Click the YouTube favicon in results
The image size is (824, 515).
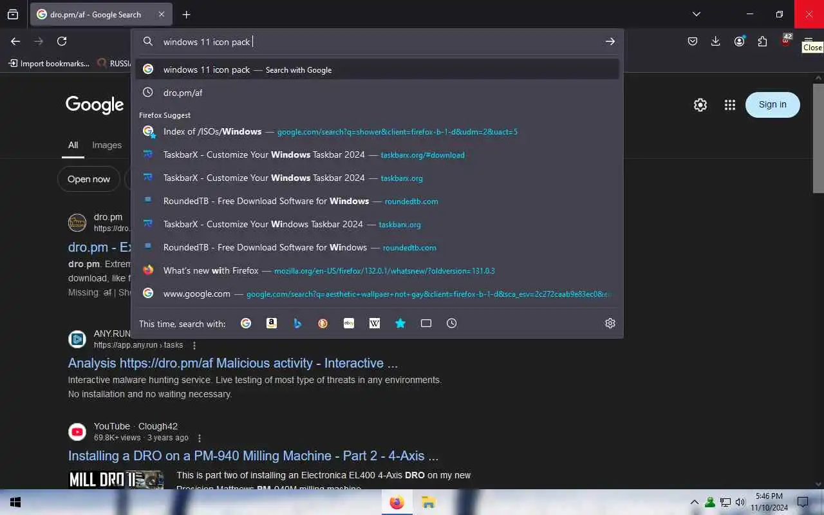tap(77, 432)
